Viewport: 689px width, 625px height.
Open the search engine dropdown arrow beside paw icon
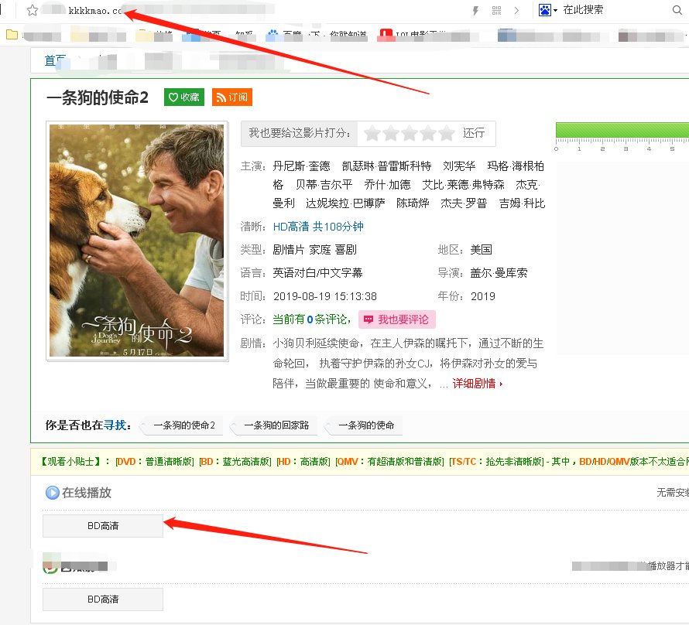tap(556, 10)
